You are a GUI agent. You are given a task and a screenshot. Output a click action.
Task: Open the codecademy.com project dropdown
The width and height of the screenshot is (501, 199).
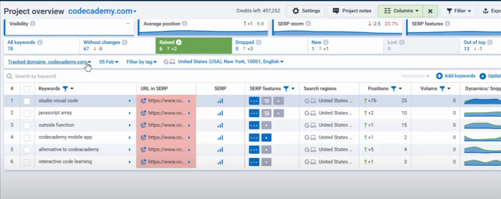click(102, 12)
